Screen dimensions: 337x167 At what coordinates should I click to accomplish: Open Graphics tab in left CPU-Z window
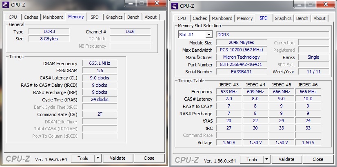point(114,17)
